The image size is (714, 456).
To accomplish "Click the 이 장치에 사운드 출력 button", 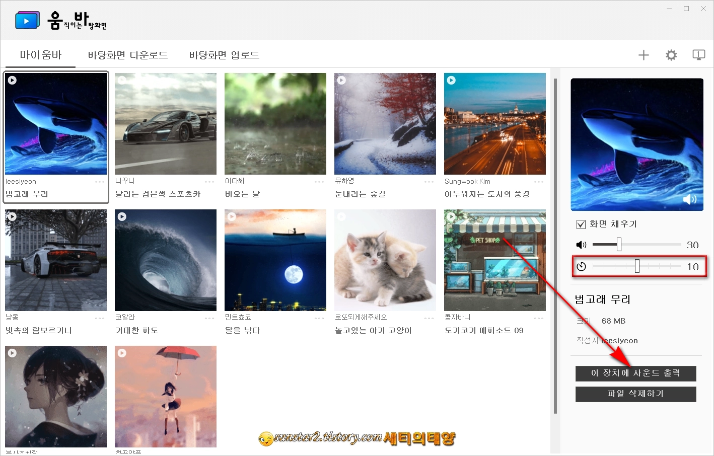I will click(636, 373).
